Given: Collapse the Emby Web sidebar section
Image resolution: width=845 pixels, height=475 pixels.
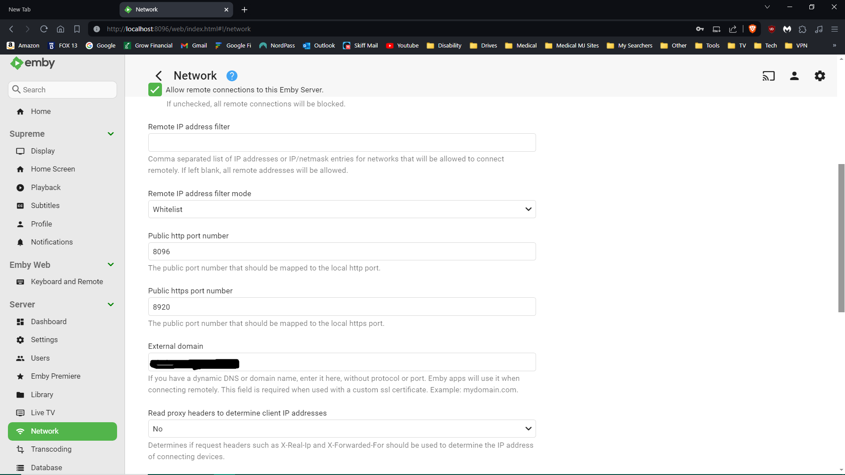Looking at the screenshot, I should (x=110, y=265).
